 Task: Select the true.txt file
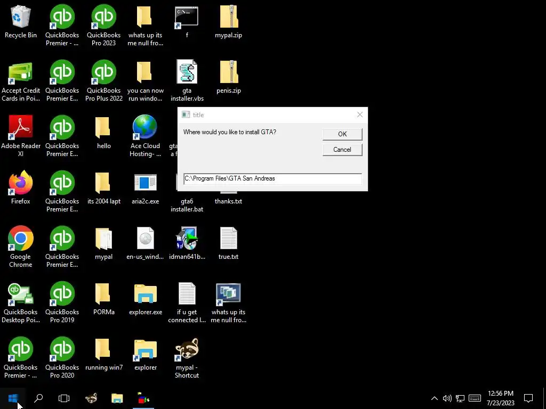pyautogui.click(x=228, y=243)
